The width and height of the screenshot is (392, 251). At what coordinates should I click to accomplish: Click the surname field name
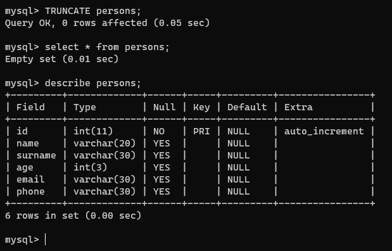[36, 155]
